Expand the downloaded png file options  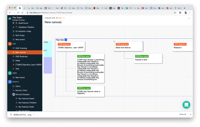34,114
